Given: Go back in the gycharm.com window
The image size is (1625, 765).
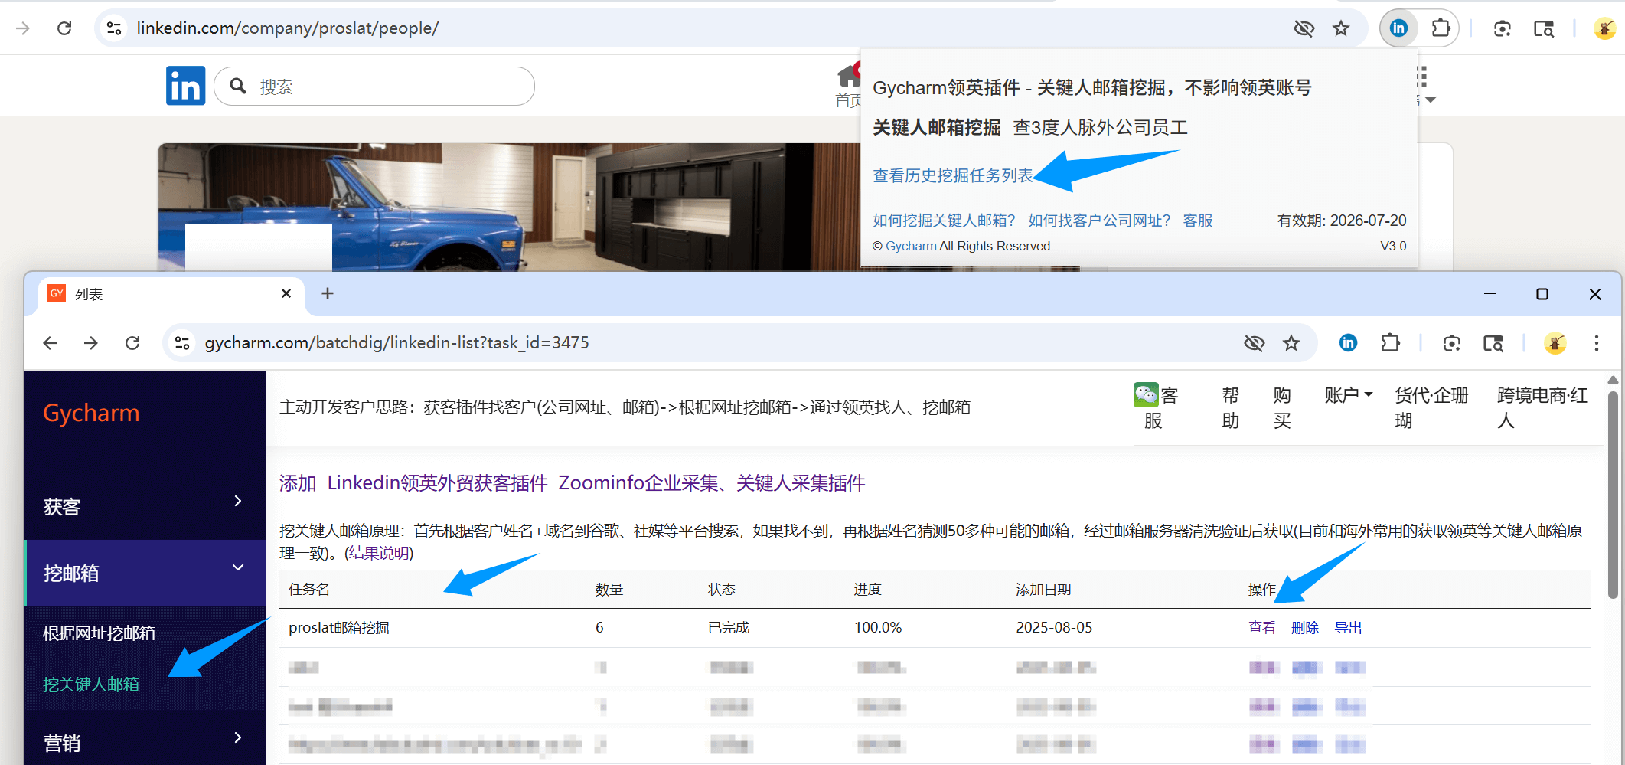Looking at the screenshot, I should (x=50, y=343).
